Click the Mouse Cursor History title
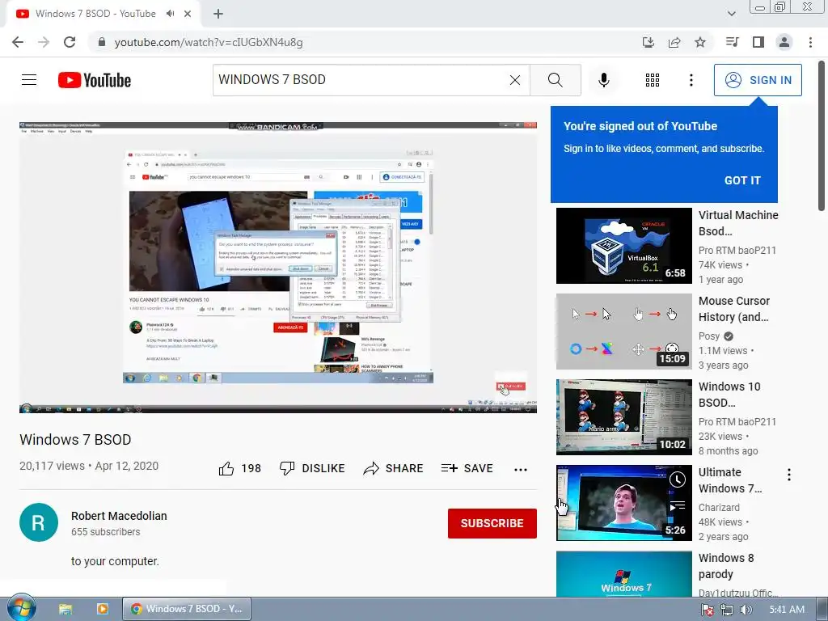 (x=734, y=309)
